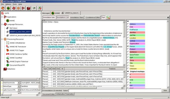Viewport: 170px width, 99px height.
Task: Click the Organization color swatch label
Action: coord(137,44)
